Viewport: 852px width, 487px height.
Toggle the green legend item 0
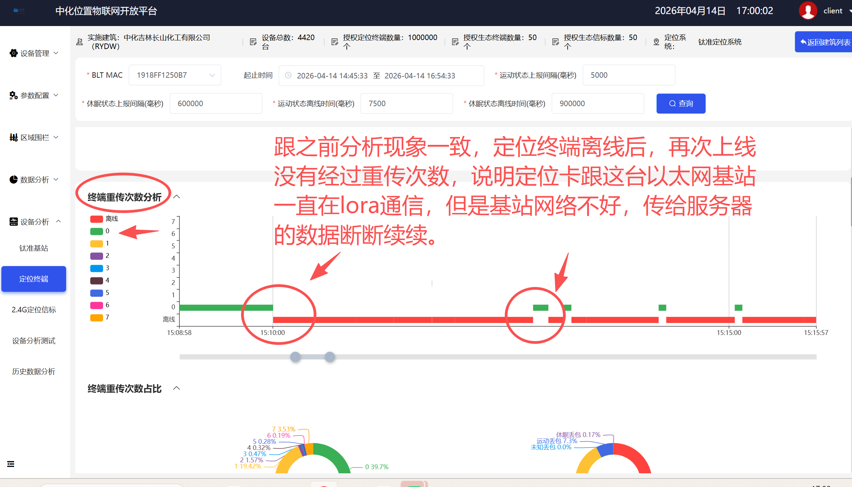click(x=100, y=231)
